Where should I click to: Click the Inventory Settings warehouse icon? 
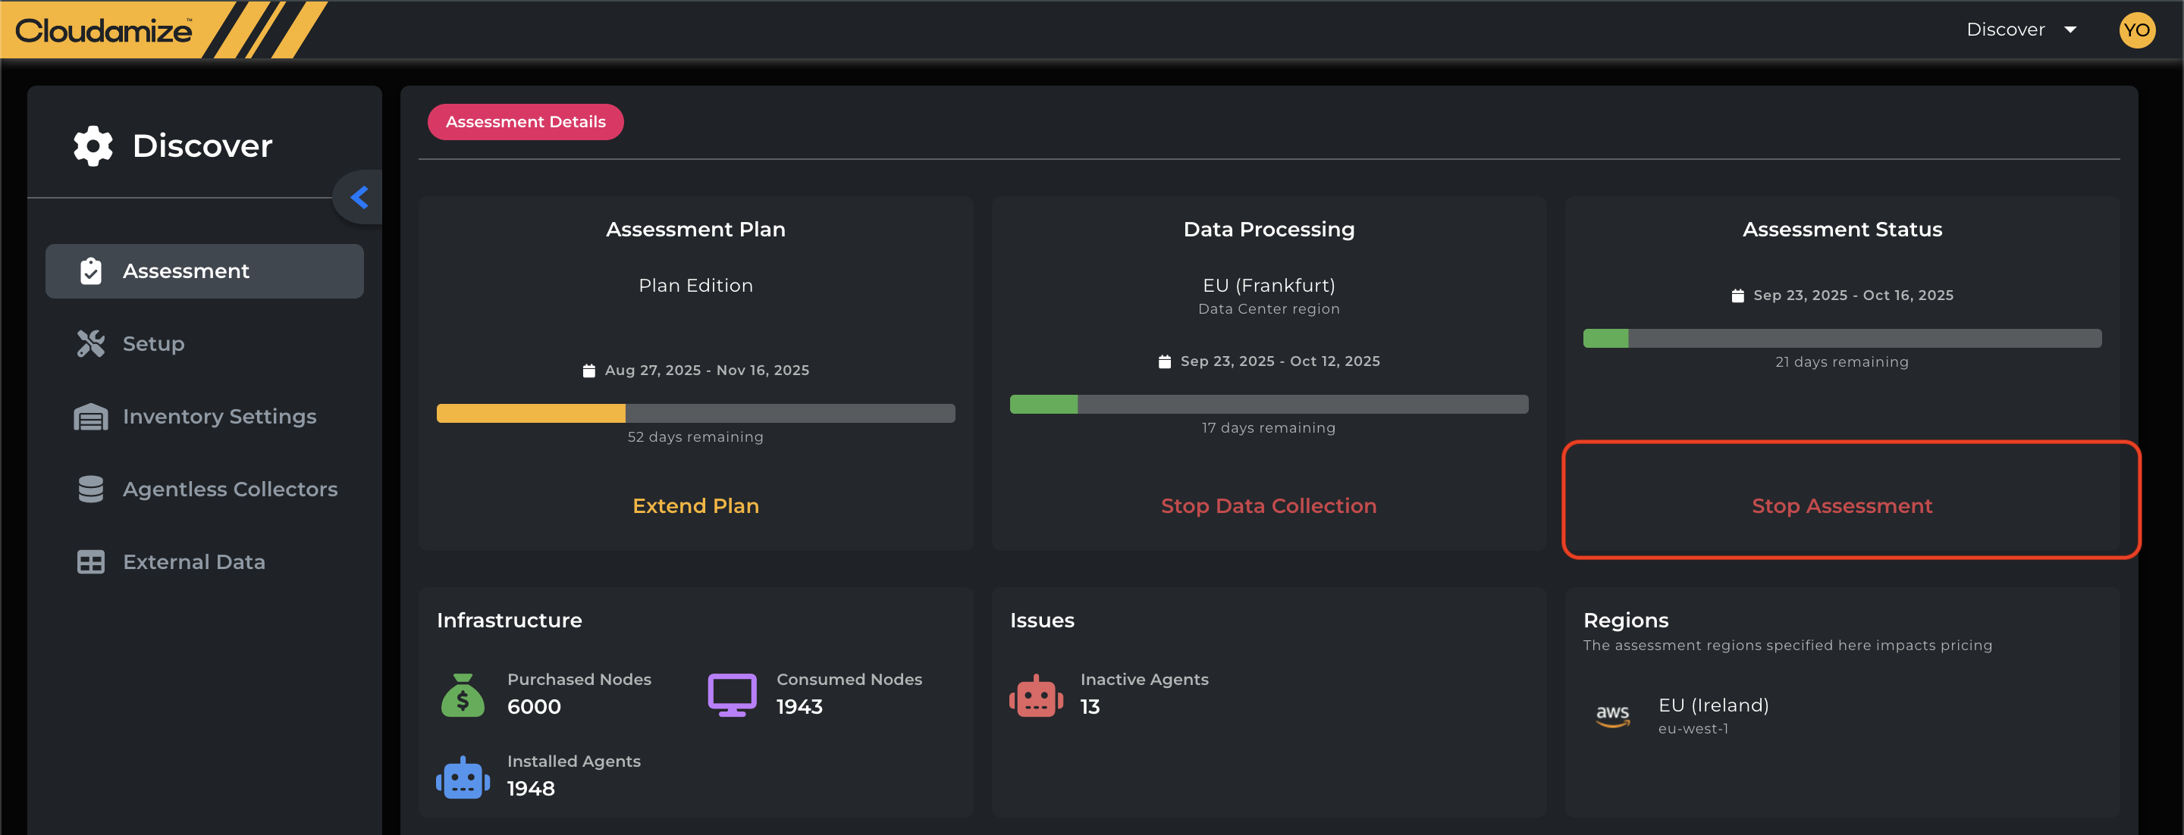(91, 417)
